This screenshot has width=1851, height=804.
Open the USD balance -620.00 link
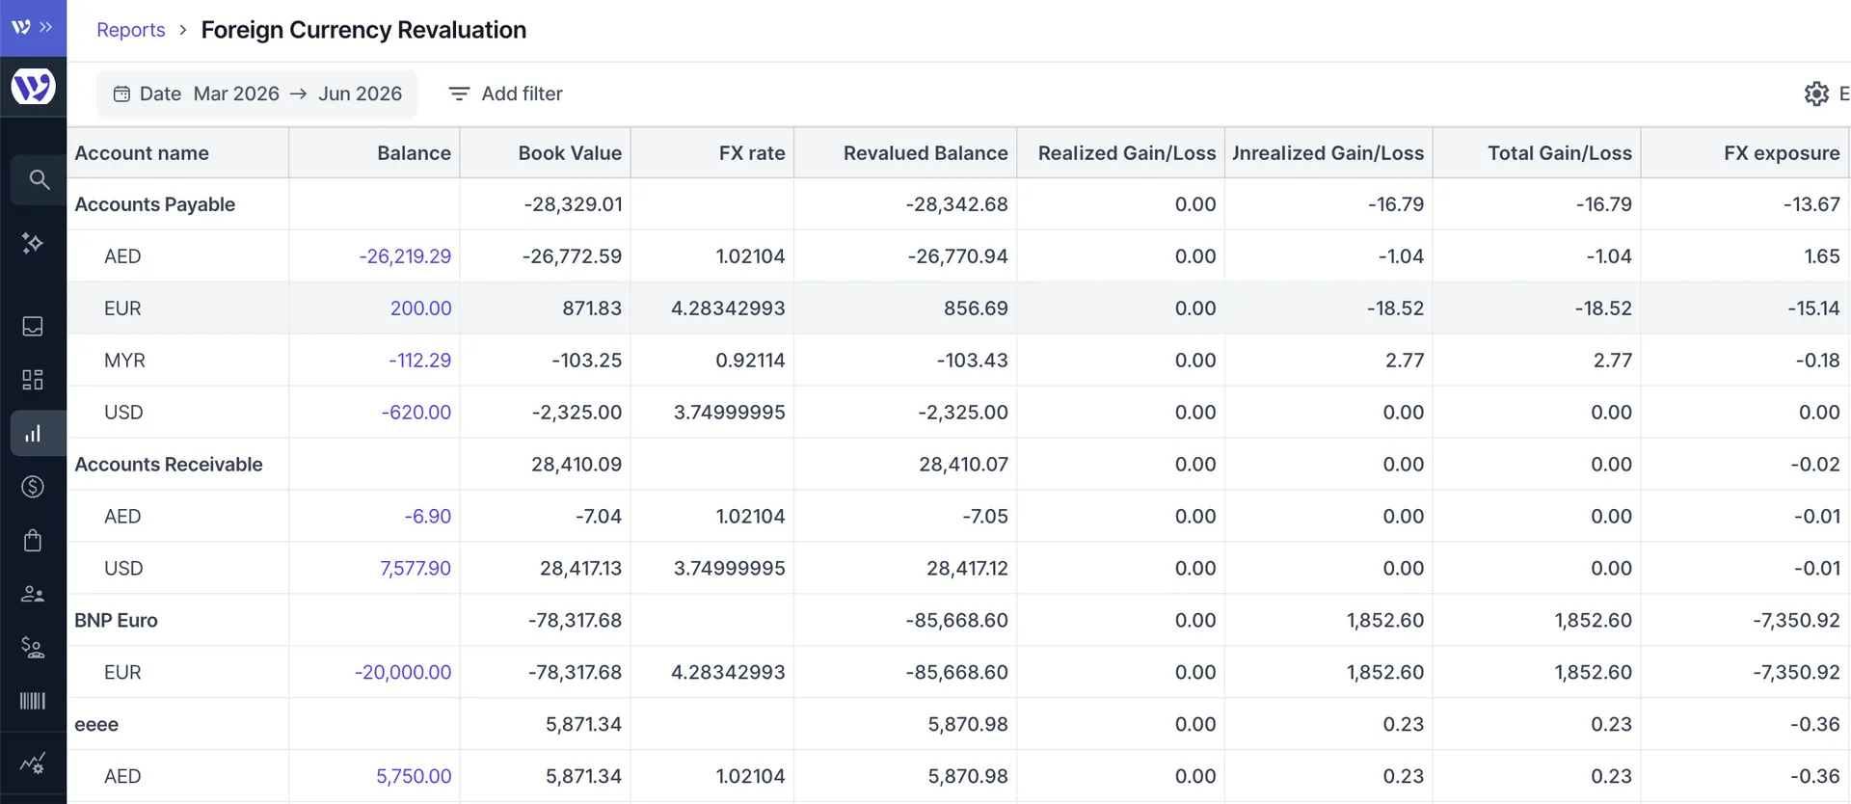(416, 413)
